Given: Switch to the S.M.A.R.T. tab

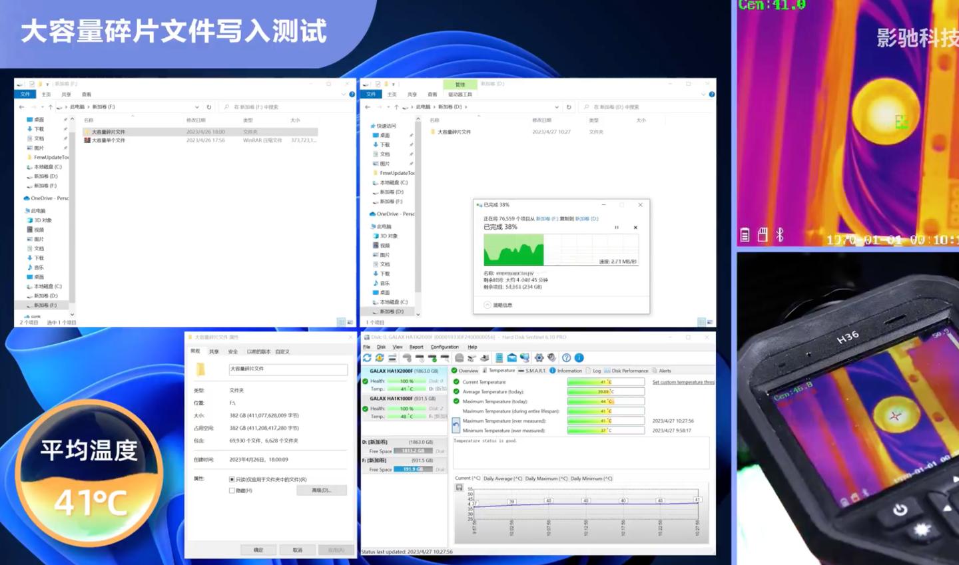Looking at the screenshot, I should [535, 371].
